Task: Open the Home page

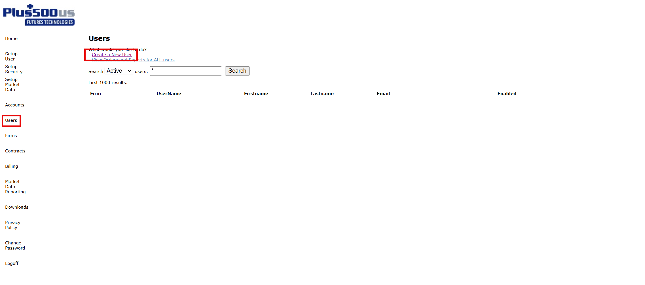Action: (x=11, y=39)
